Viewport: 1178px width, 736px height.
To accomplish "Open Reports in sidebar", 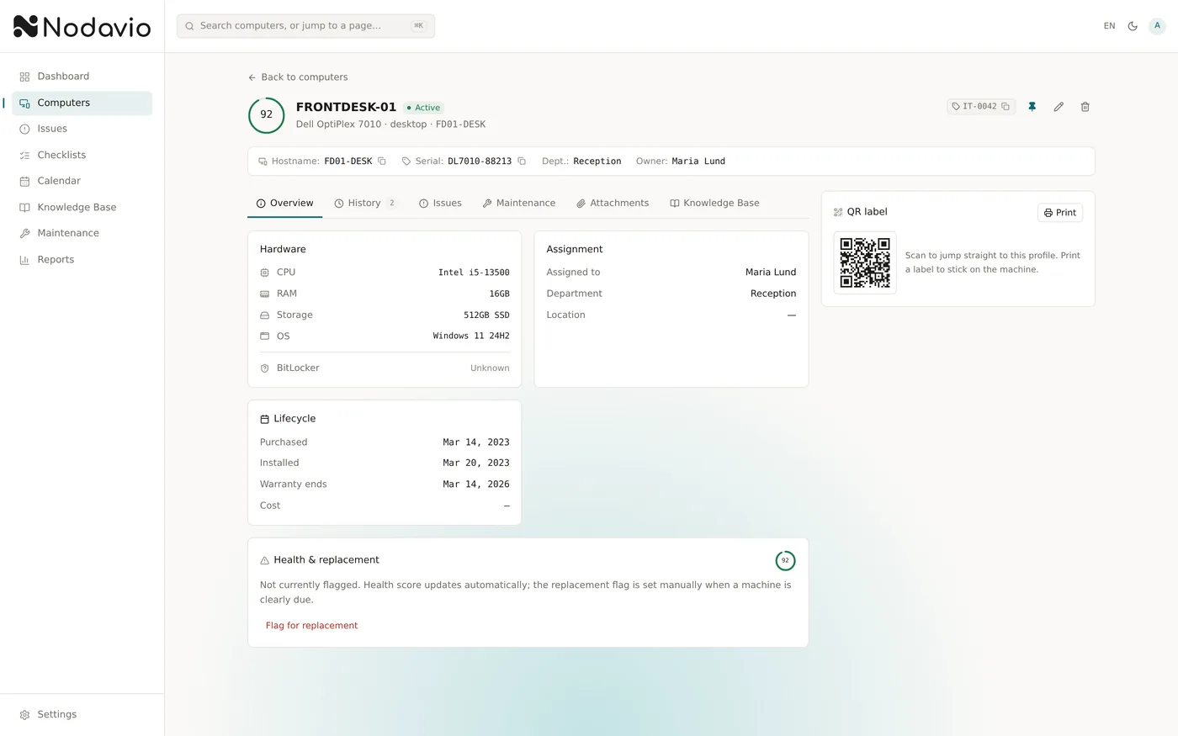I will (82, 259).
